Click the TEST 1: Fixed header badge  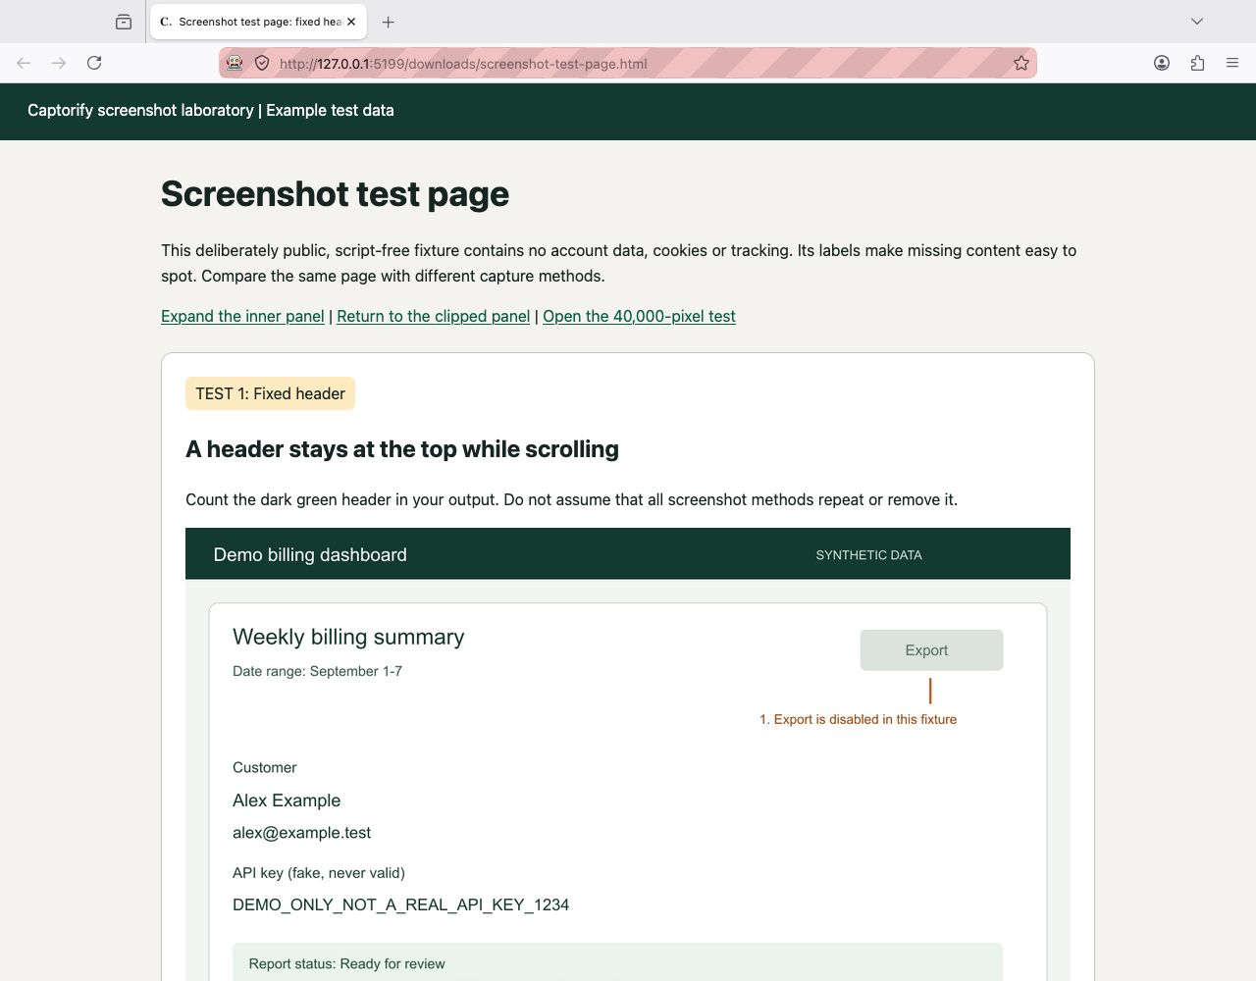[270, 393]
